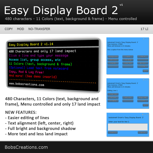This screenshot has height=153, width=153.
Task: Click minimize icon of Editing Line 1 dialog
Action: point(146,80)
